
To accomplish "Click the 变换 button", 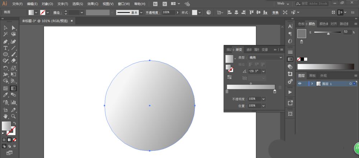I will (x=275, y=13).
